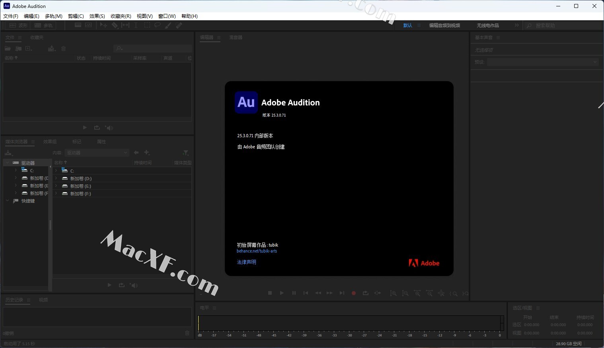Collapse the 驱动器 tree node
The image size is (604, 348).
pyautogui.click(x=7, y=163)
